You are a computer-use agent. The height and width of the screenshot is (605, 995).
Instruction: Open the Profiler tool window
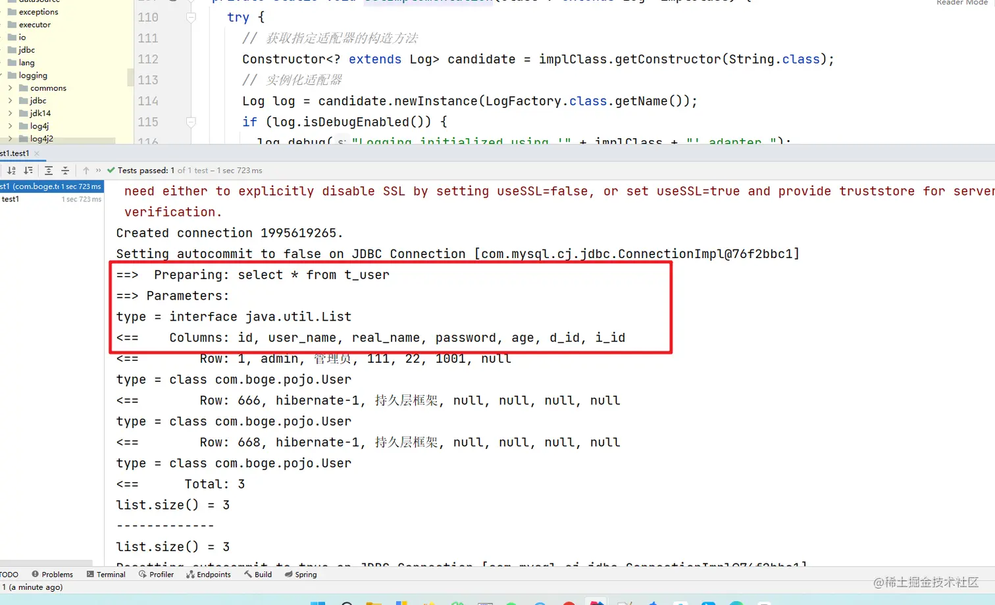tap(156, 575)
